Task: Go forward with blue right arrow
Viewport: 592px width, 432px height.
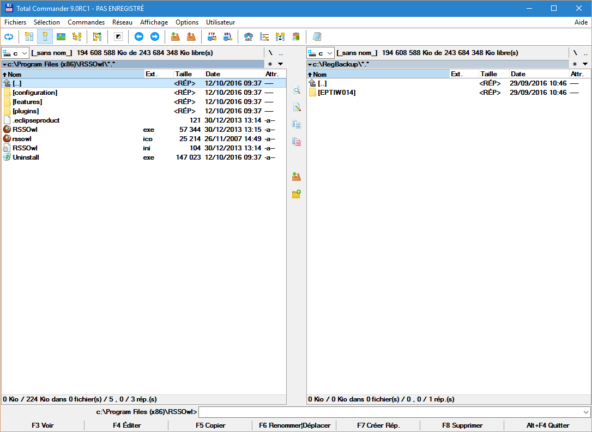Action: point(155,36)
